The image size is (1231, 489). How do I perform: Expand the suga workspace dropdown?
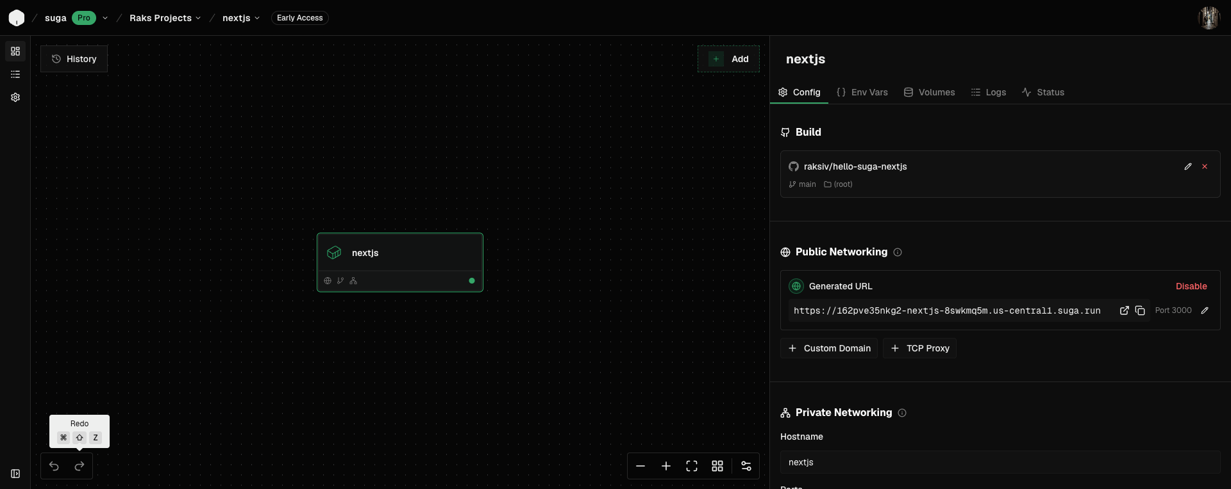point(105,18)
